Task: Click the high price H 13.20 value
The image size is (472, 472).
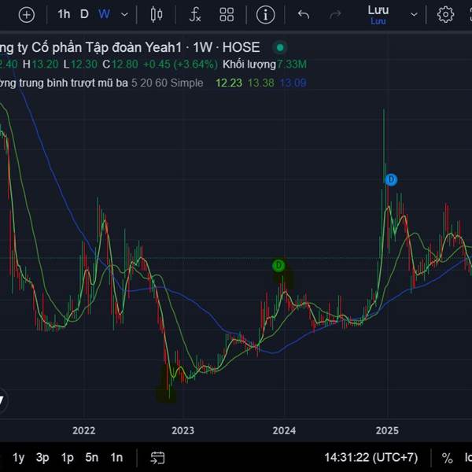Action: [40, 65]
